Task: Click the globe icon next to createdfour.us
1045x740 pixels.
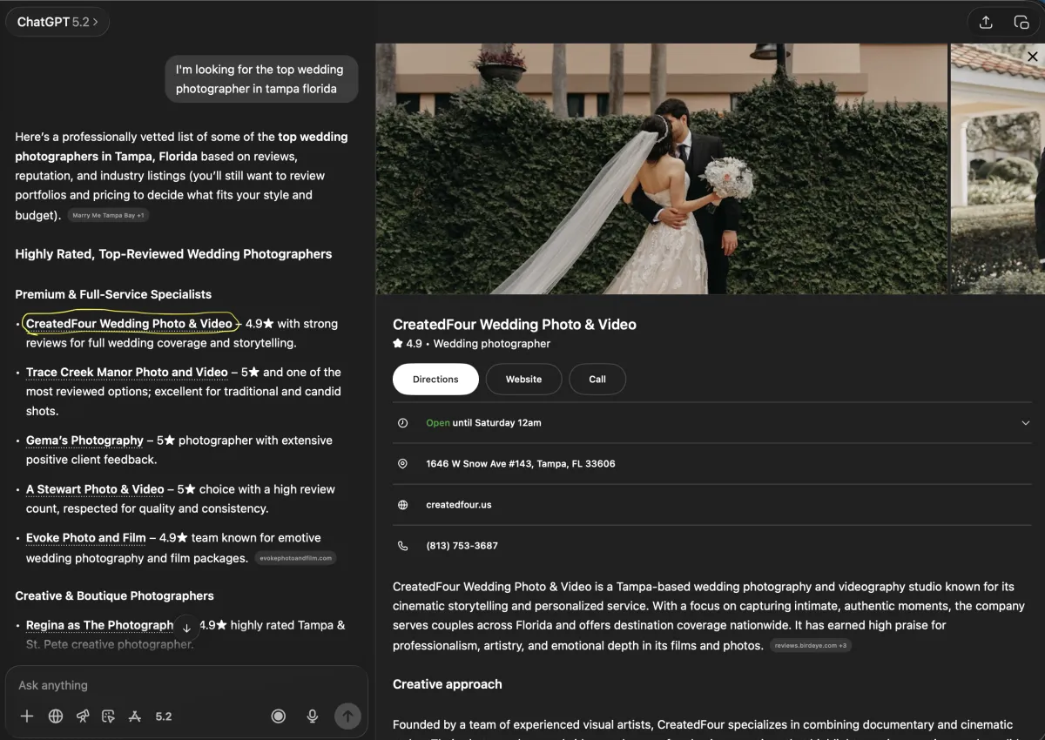Action: click(x=402, y=505)
